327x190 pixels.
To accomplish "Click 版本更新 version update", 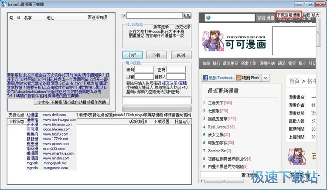I will coord(161,27).
